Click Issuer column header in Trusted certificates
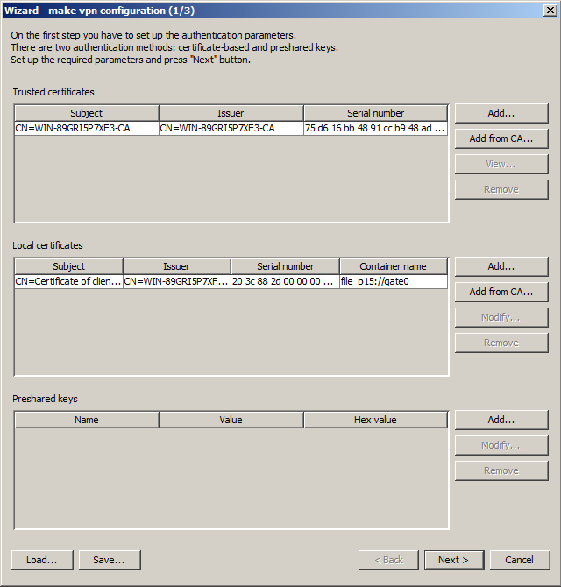The height and width of the screenshot is (587, 561). (231, 113)
